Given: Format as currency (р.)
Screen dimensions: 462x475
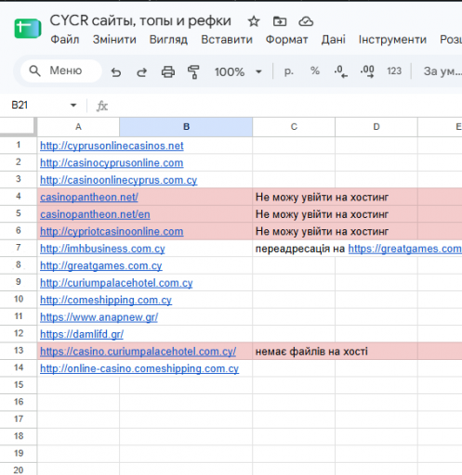Looking at the screenshot, I should [x=288, y=71].
